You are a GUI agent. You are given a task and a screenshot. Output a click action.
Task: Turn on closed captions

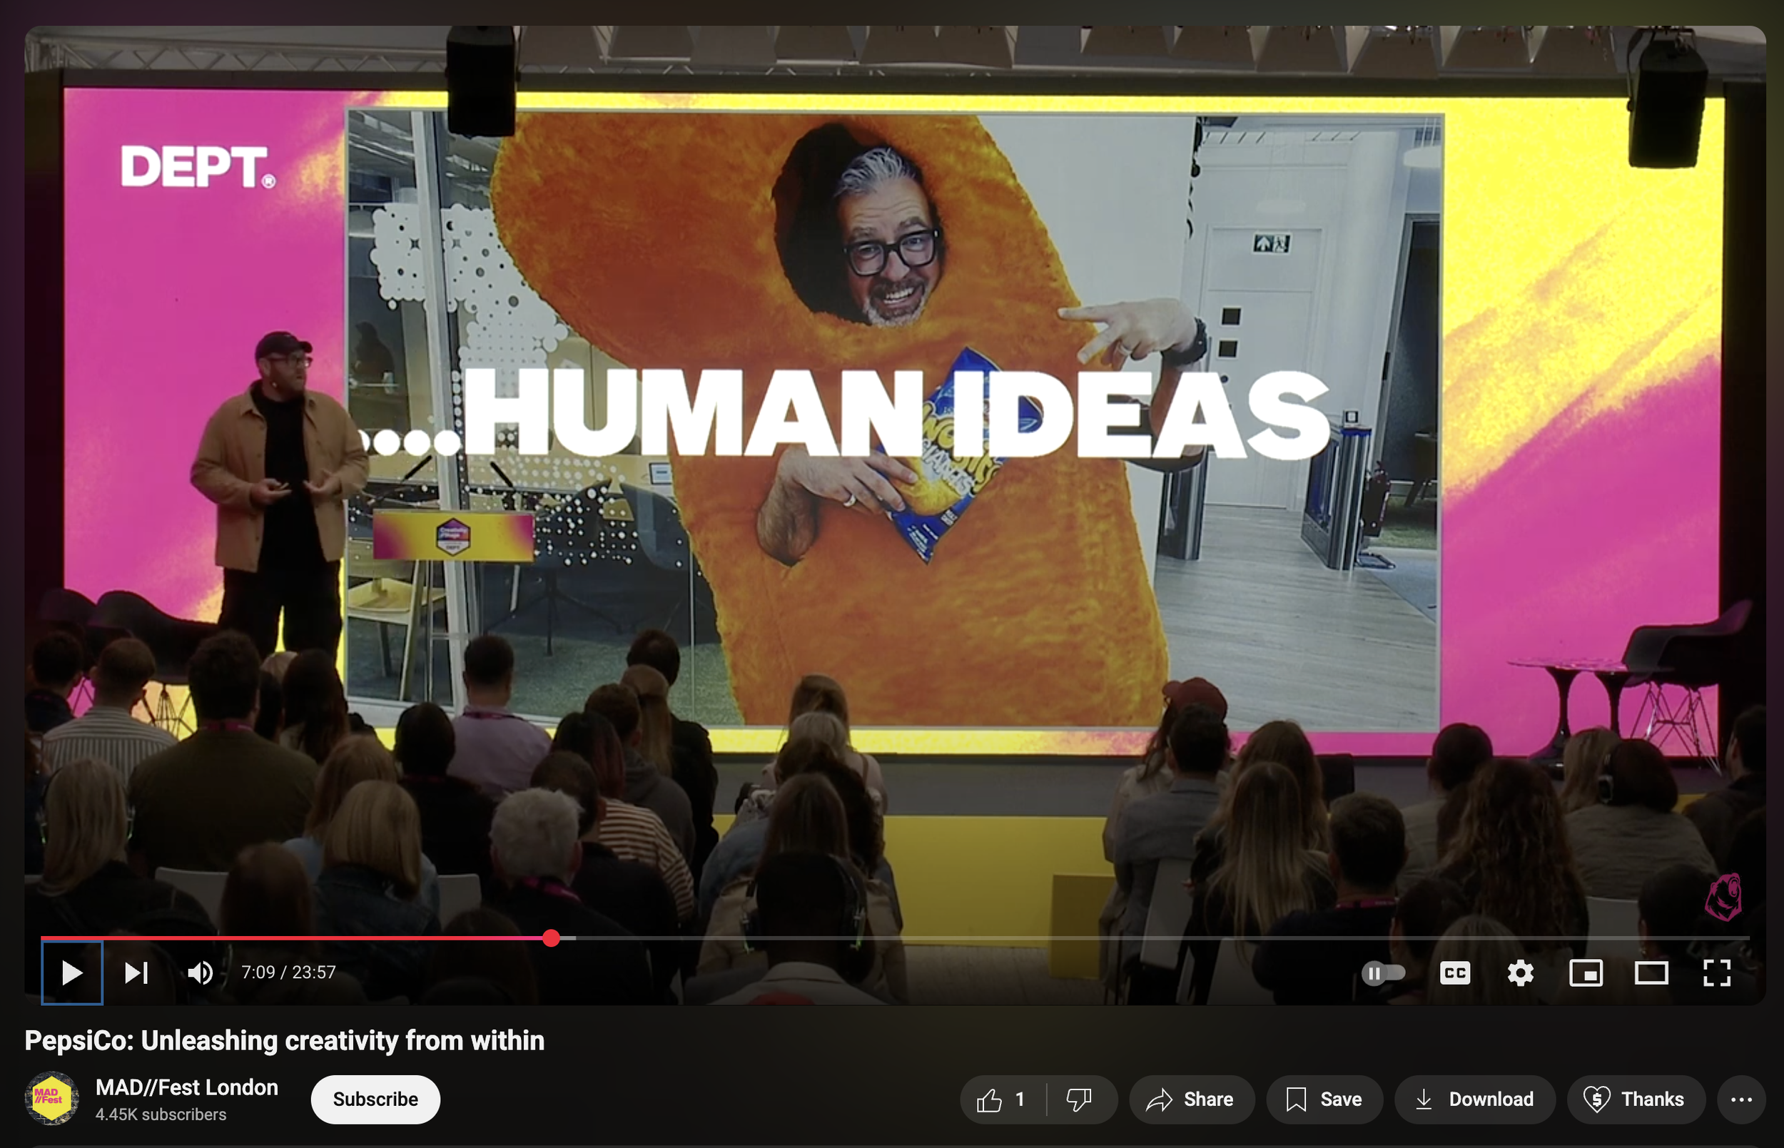click(x=1455, y=972)
